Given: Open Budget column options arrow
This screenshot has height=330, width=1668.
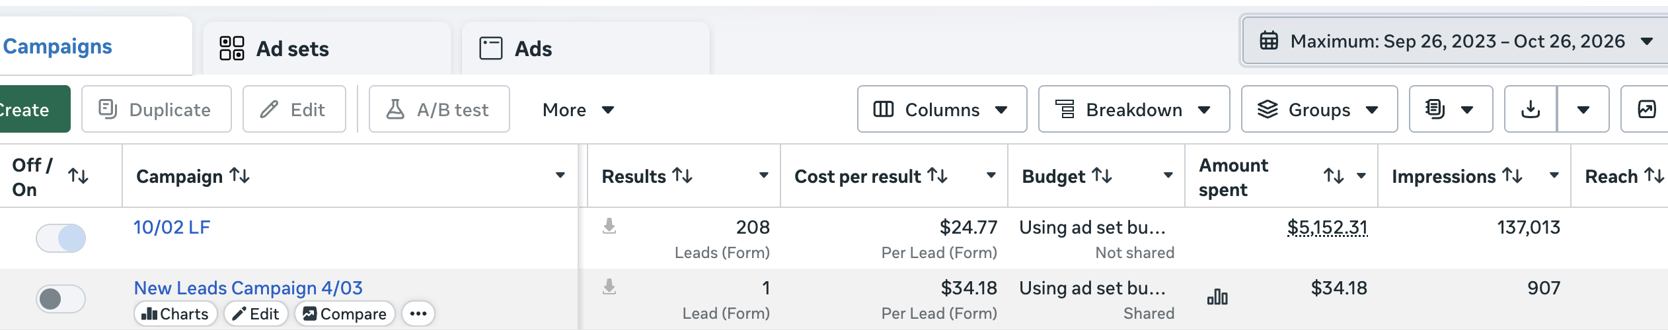Looking at the screenshot, I should pos(1168,176).
